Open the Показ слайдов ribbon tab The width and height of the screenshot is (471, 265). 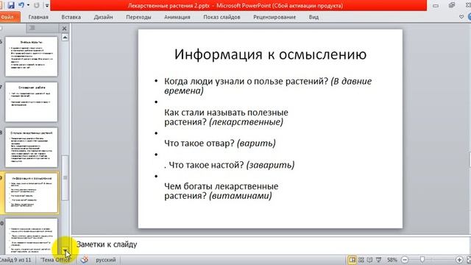coord(222,17)
